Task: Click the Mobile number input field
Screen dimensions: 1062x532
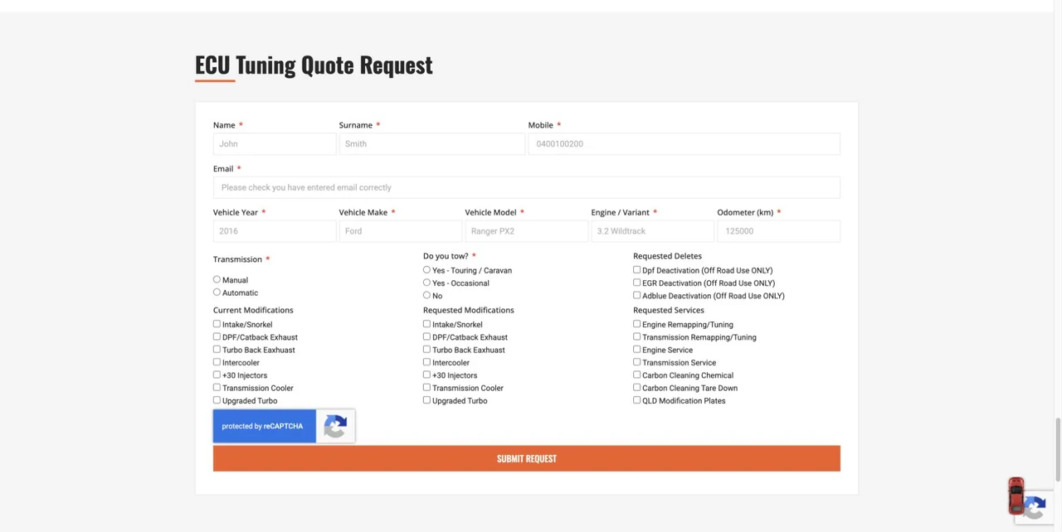Action: (684, 144)
